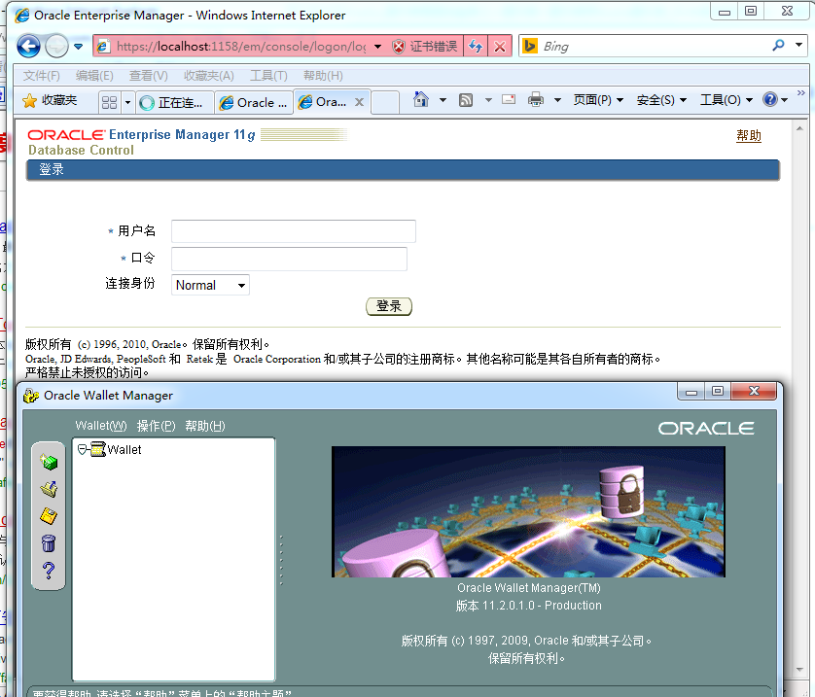Open the 安全(S) command menu
Viewport: 815px width, 697px height.
(661, 100)
